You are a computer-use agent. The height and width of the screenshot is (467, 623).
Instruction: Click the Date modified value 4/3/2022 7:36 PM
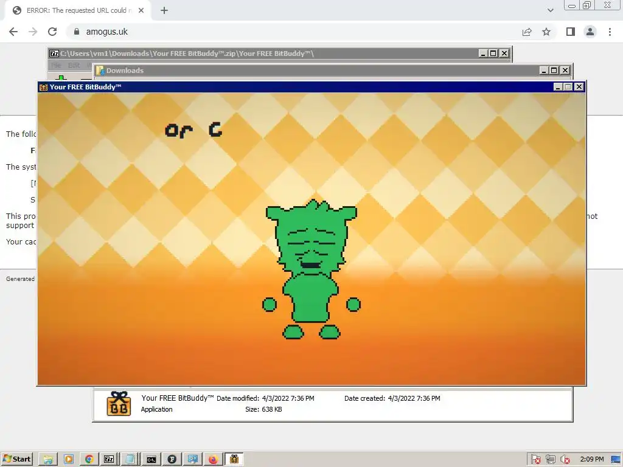pos(288,398)
